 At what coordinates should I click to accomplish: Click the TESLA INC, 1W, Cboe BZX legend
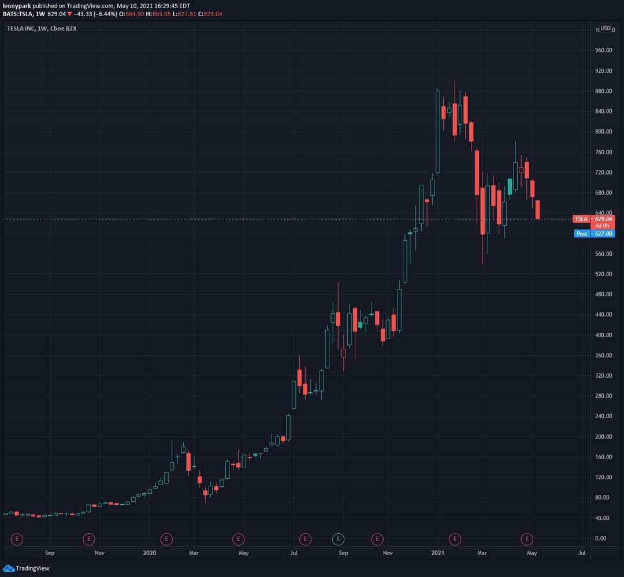click(x=42, y=29)
